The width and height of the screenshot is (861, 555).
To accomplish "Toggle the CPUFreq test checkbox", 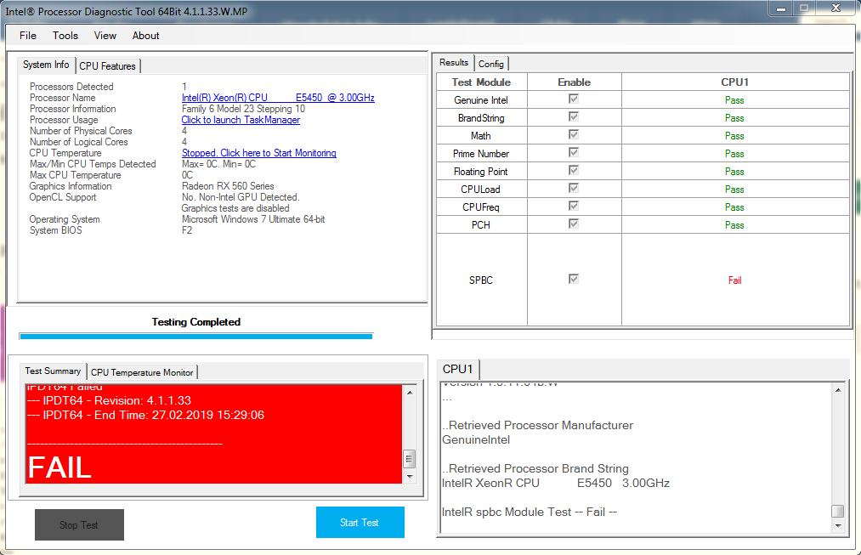I will point(574,206).
